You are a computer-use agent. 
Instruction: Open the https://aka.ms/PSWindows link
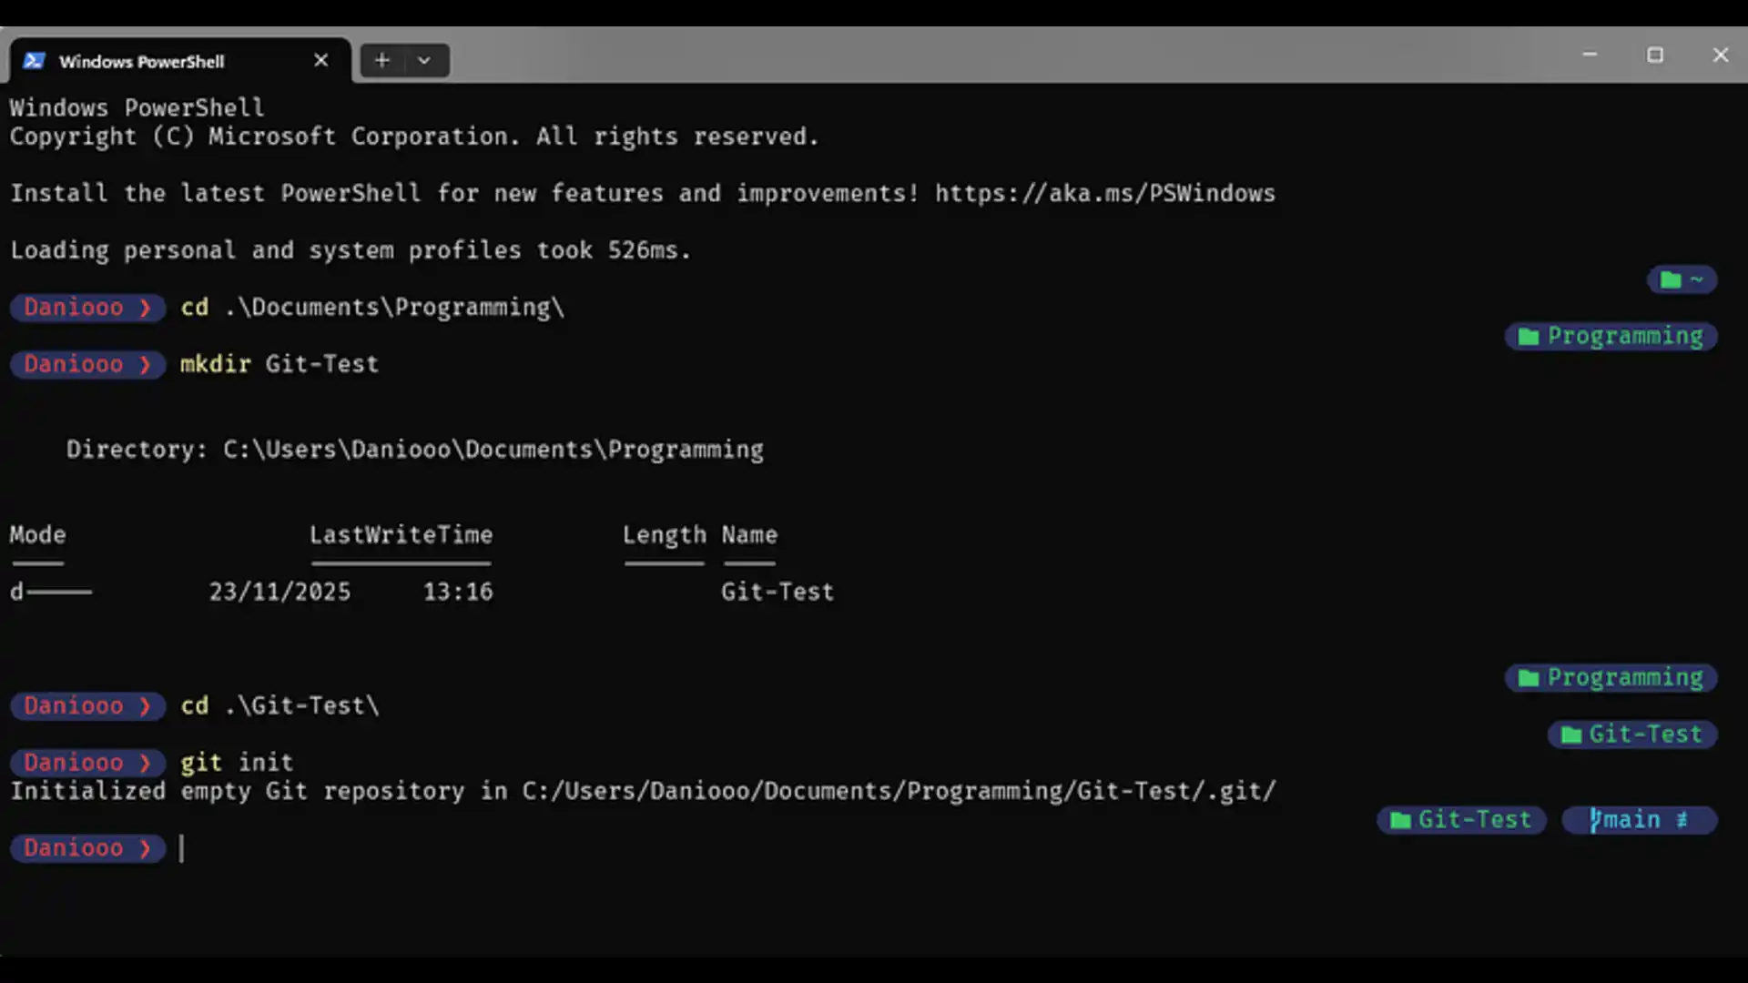1104,193
